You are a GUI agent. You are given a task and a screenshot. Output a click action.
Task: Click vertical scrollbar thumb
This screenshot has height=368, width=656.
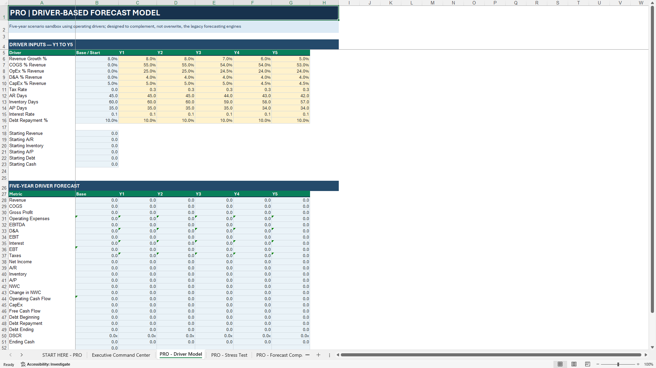point(652,159)
